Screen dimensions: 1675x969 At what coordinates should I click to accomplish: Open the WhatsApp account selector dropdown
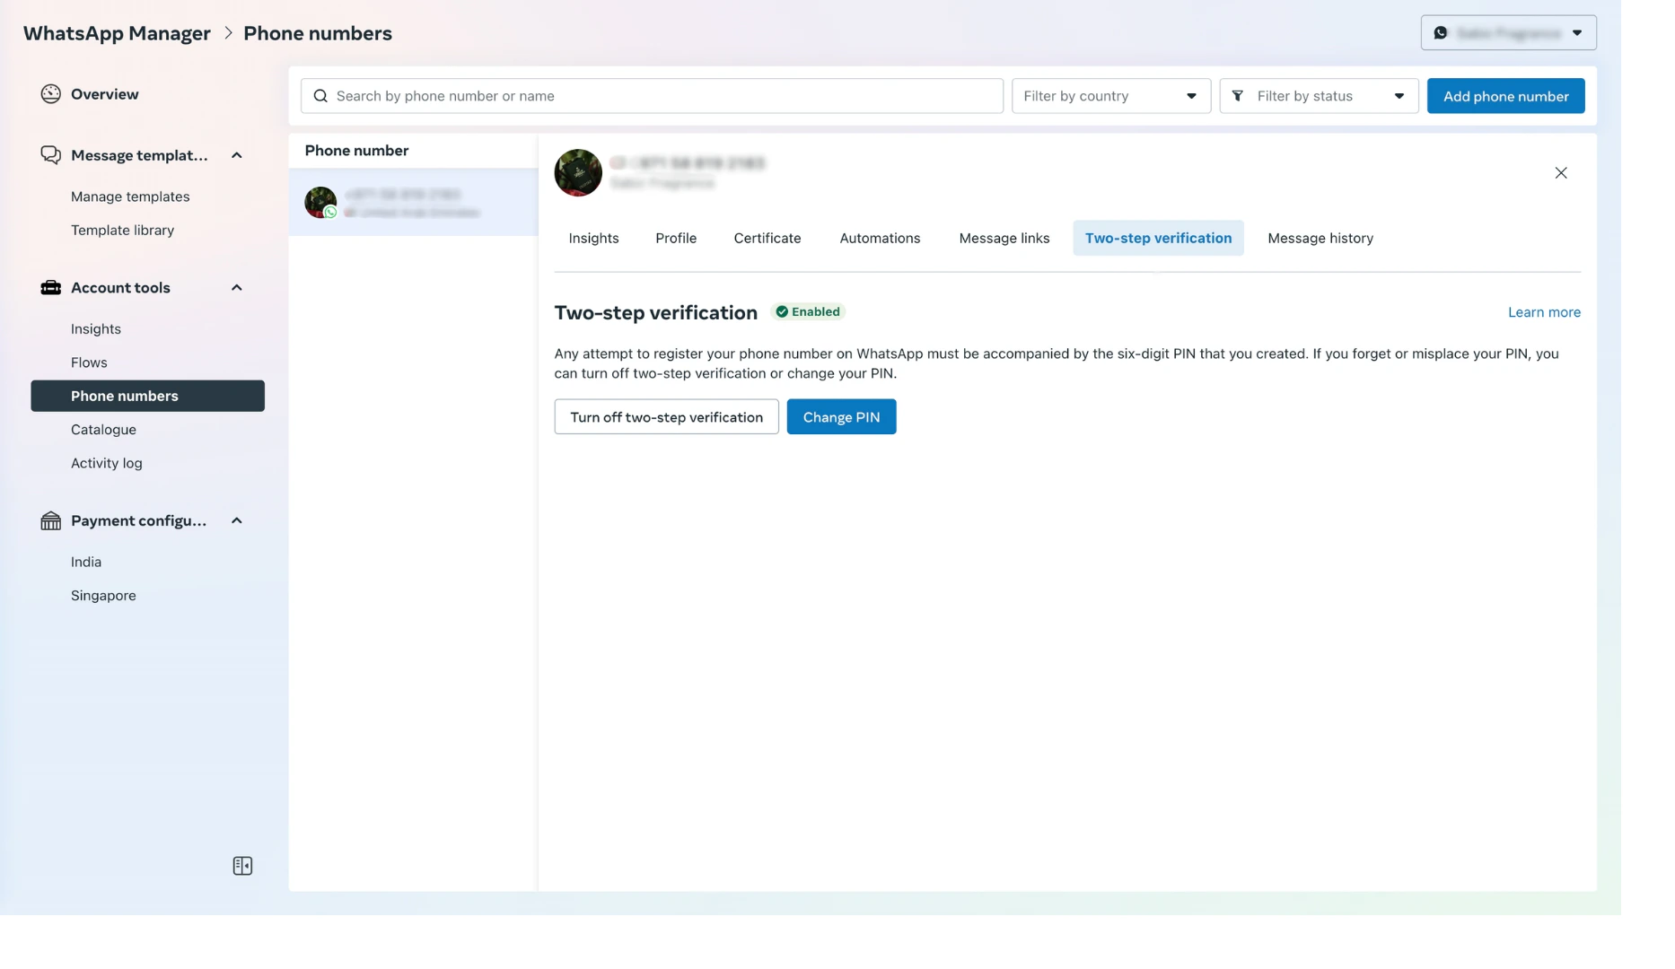pos(1508,33)
